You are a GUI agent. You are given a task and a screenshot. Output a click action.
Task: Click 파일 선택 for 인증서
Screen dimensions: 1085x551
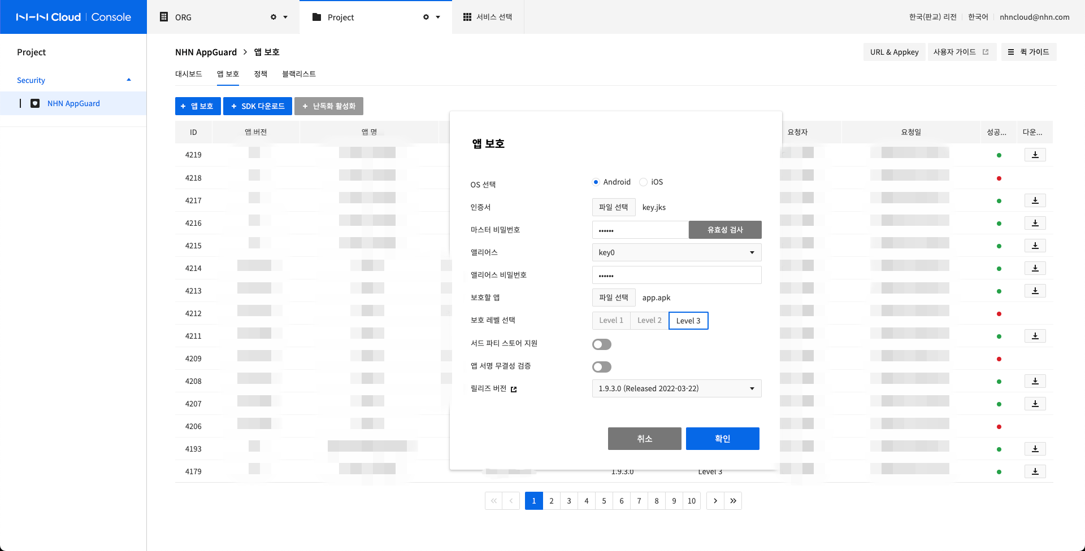(x=614, y=207)
